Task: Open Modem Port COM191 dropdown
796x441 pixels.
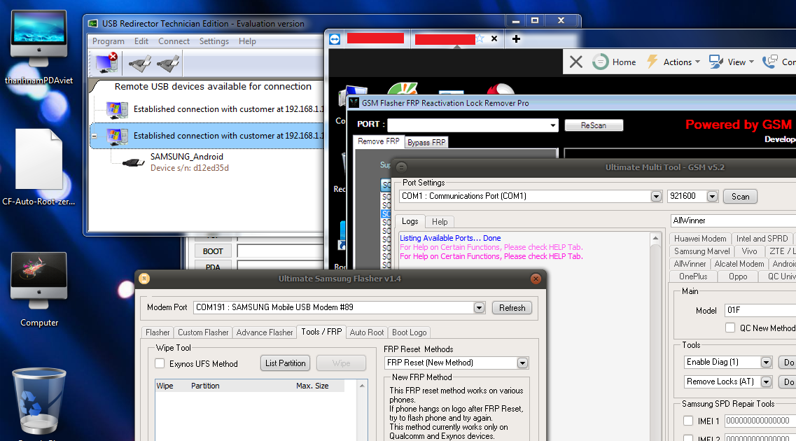Action: pos(479,307)
